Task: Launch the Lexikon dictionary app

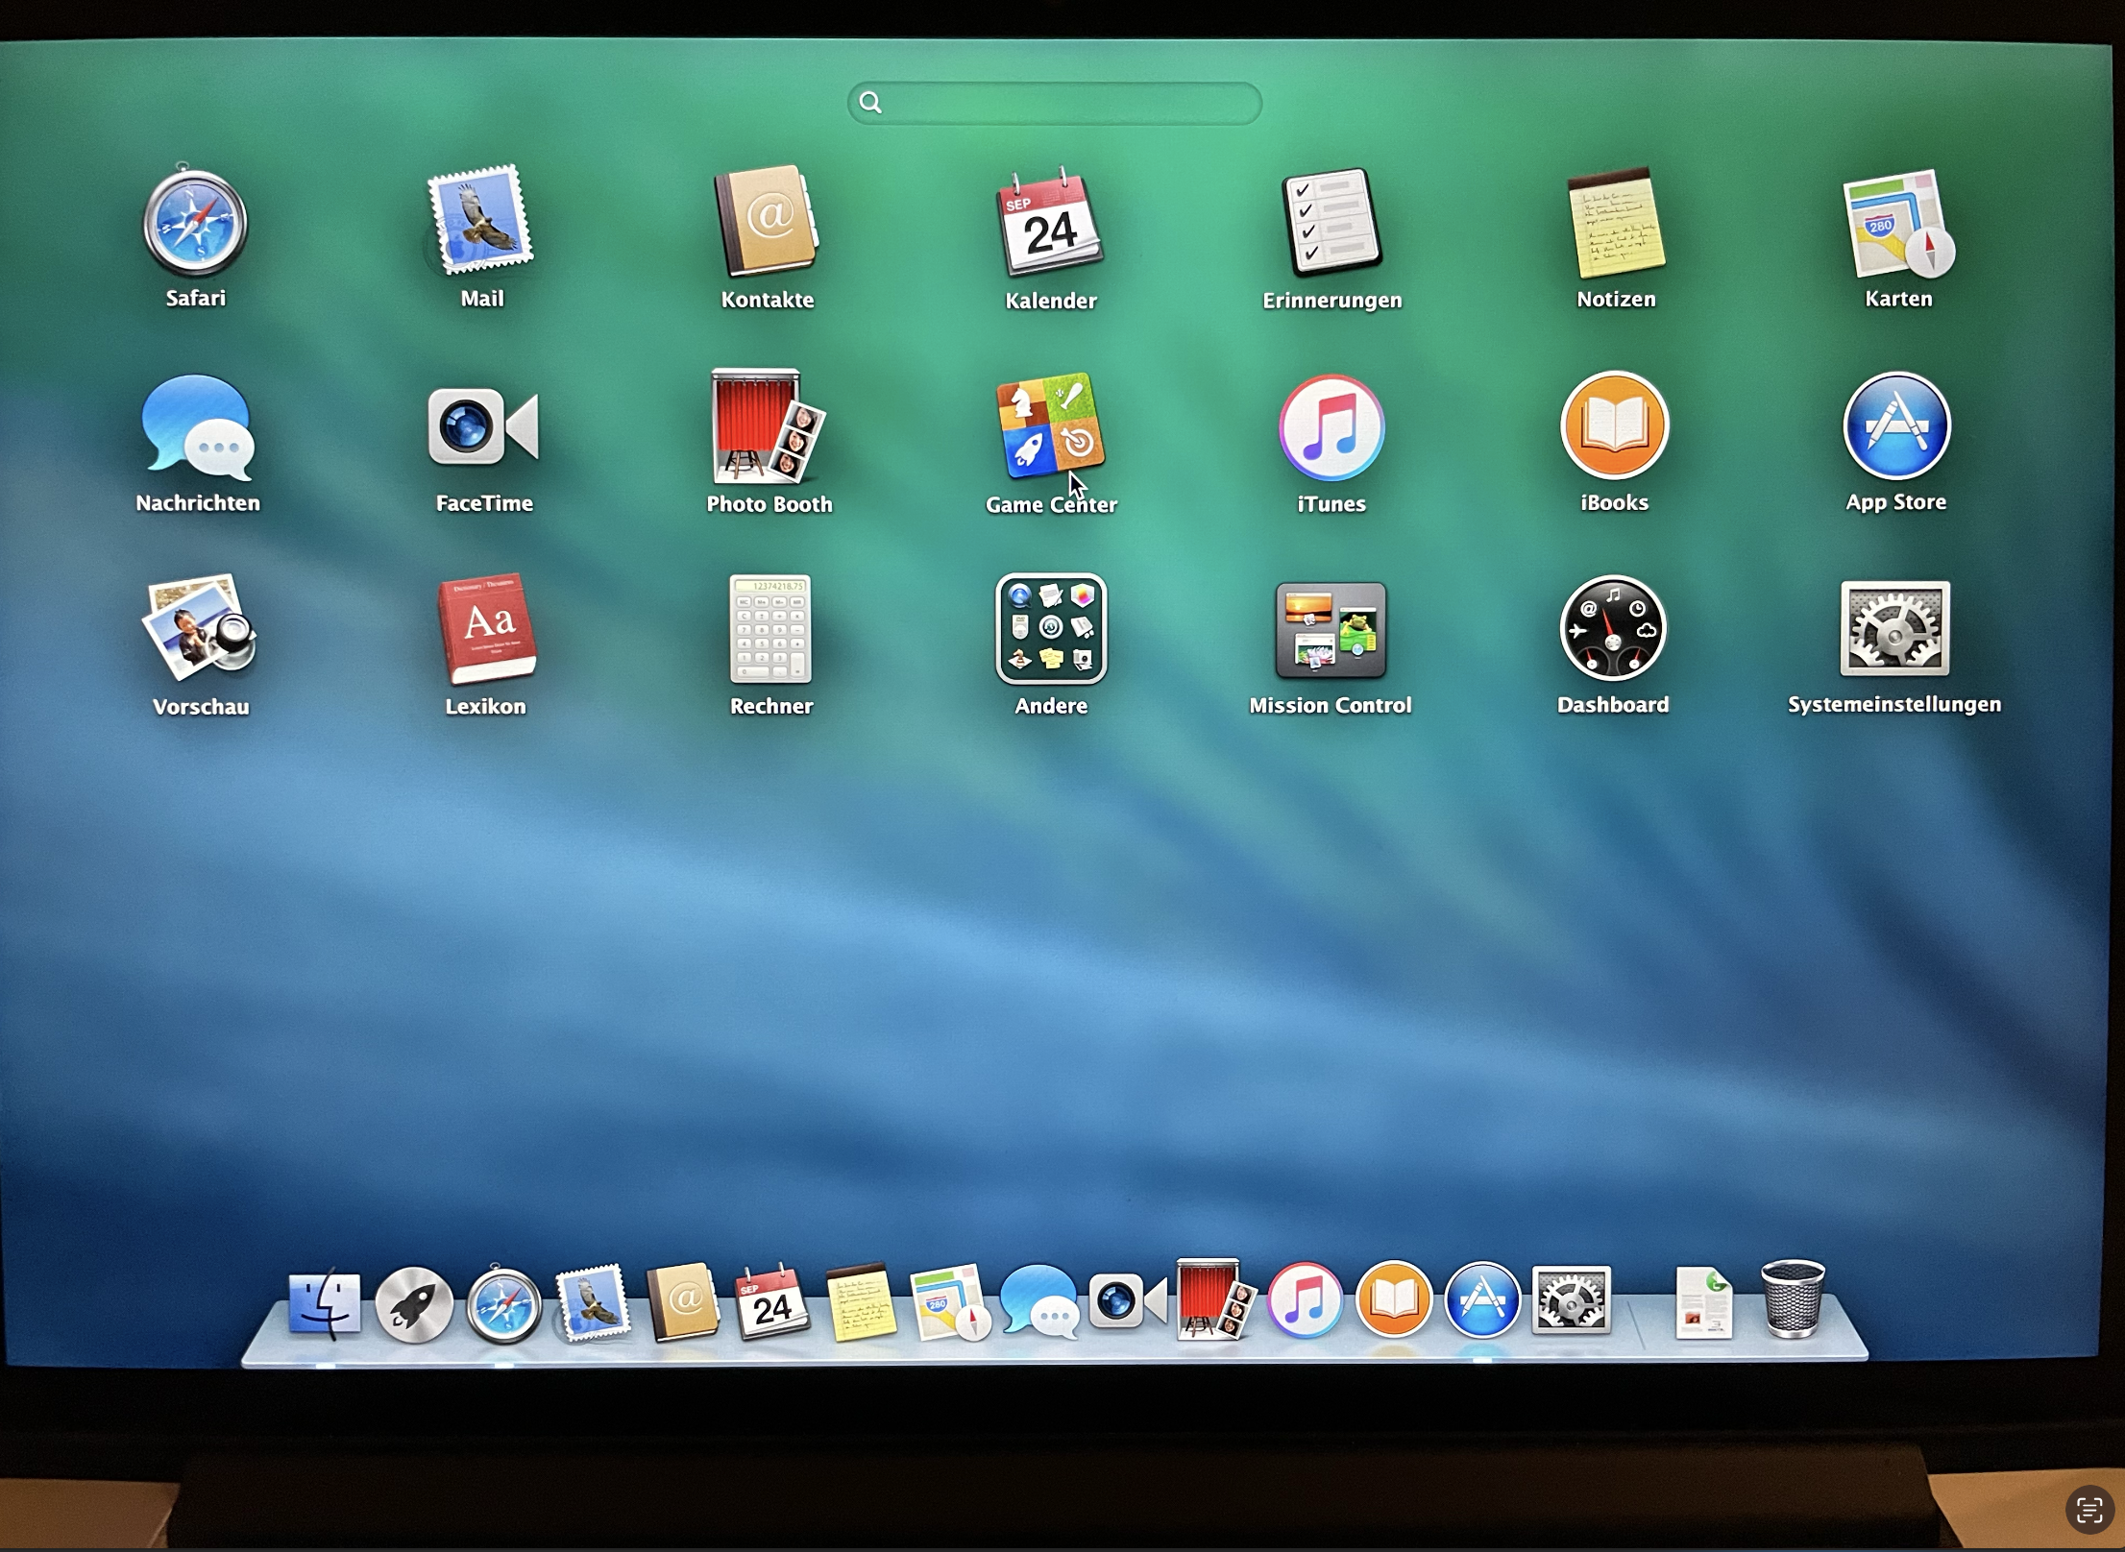Action: 486,629
